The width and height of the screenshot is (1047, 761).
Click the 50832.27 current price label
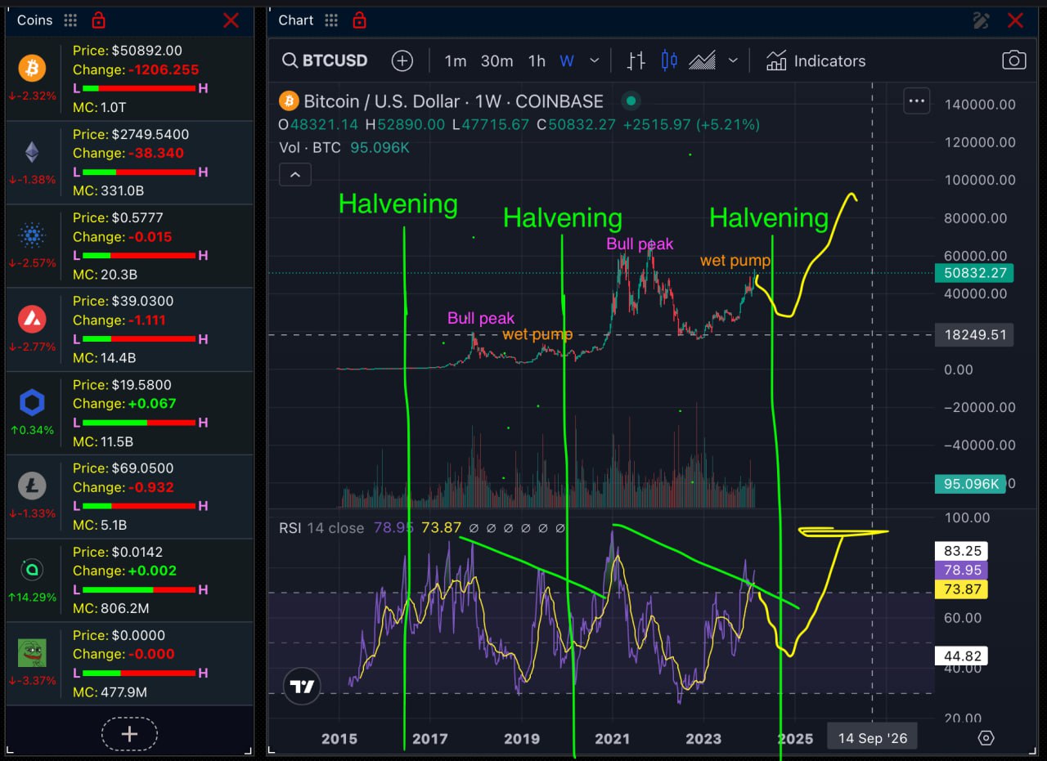coord(973,273)
